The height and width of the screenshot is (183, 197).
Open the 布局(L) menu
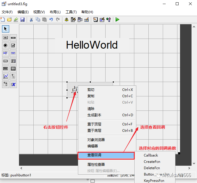point(55,12)
